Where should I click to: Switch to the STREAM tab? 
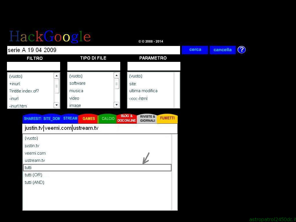(70, 118)
